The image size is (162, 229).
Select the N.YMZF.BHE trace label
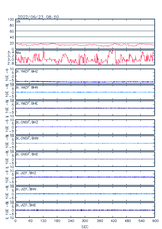click(x=27, y=104)
